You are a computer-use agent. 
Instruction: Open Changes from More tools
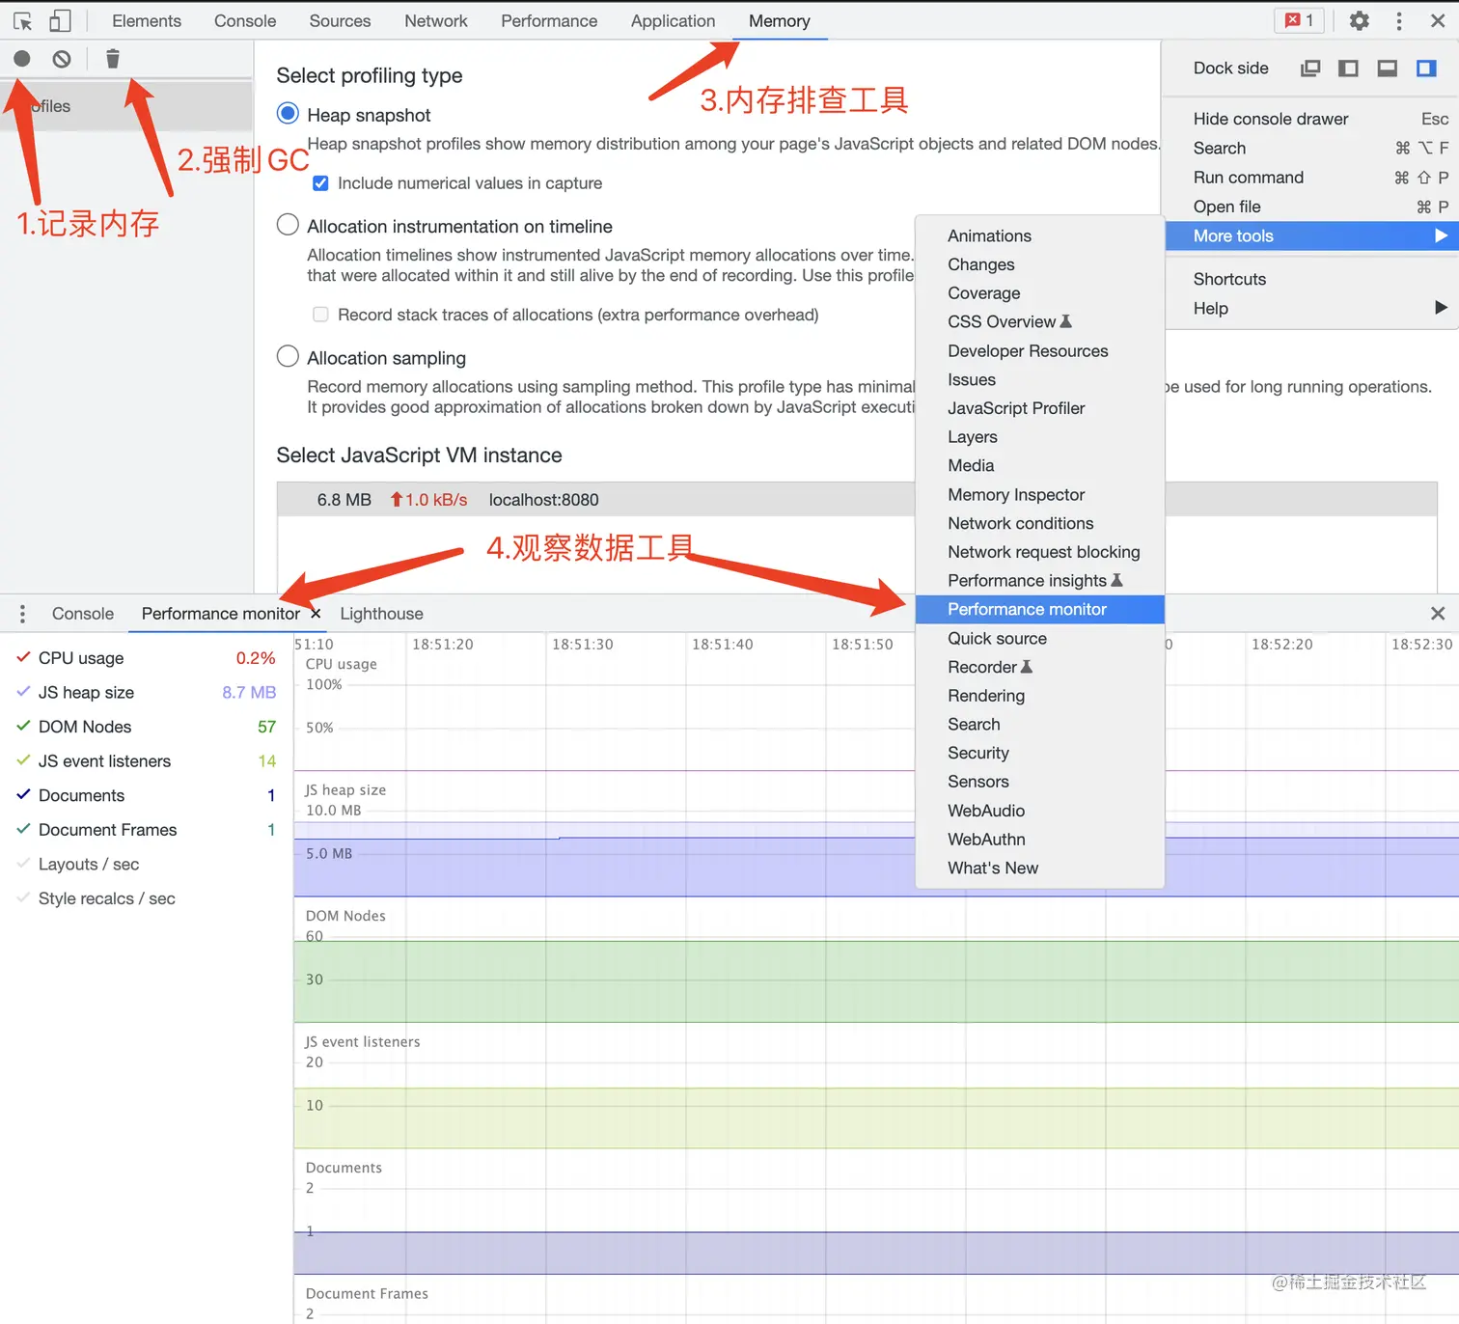pyautogui.click(x=1040, y=264)
